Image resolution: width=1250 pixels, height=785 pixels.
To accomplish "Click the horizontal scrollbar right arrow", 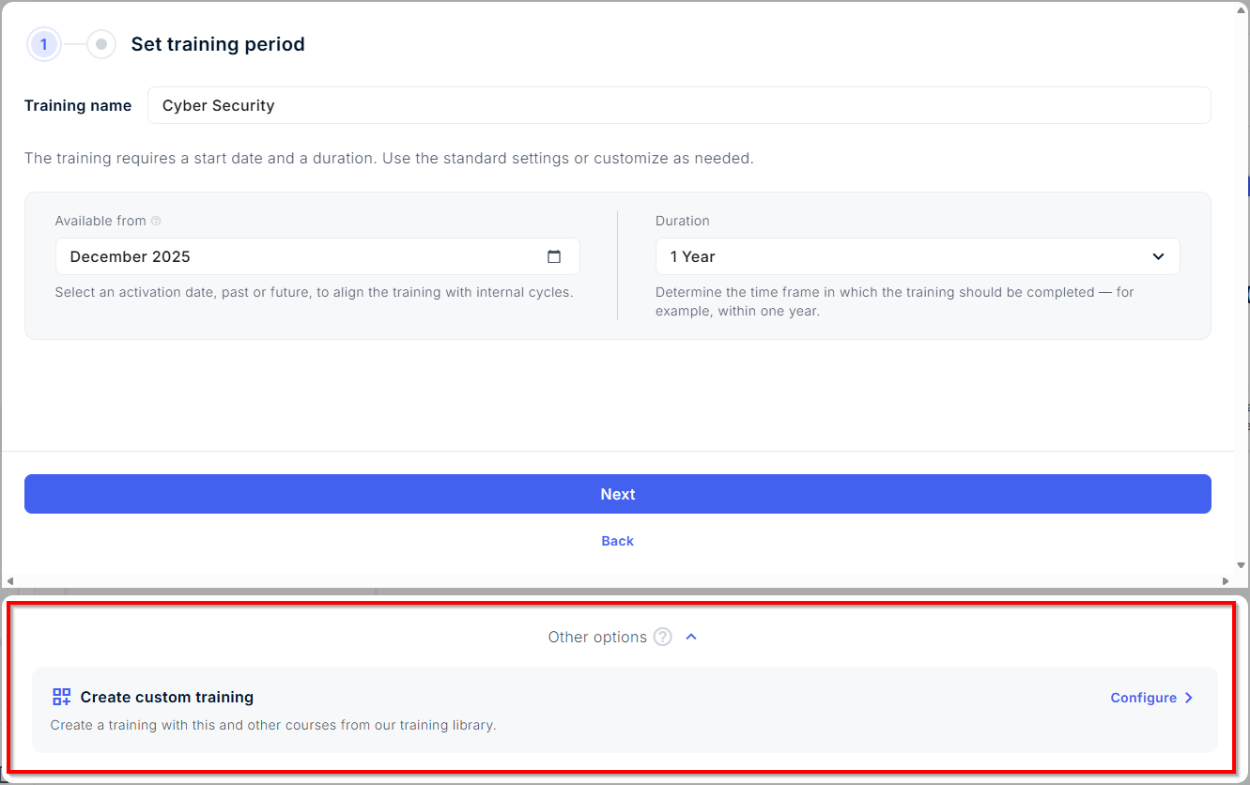I will (1225, 581).
